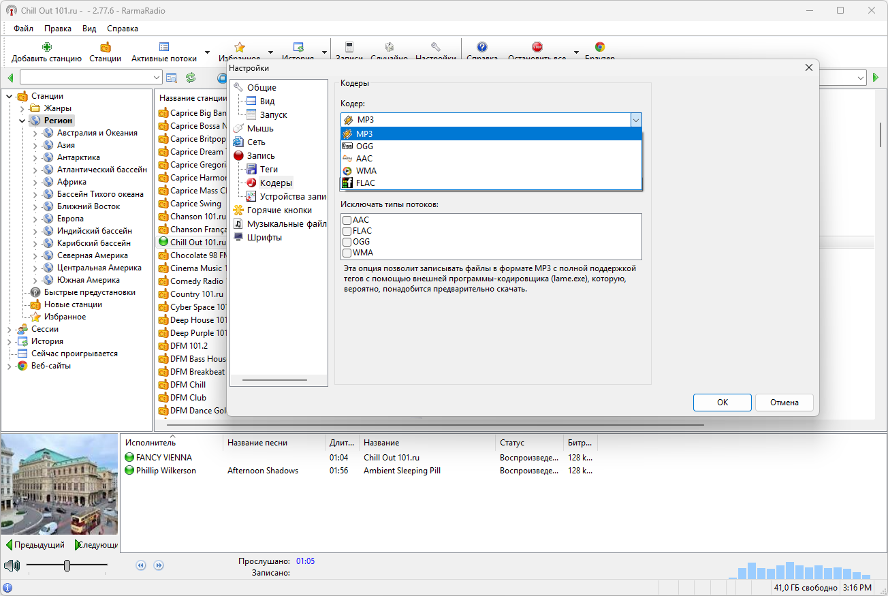Click the Справка question-mark toolbar icon

482,47
